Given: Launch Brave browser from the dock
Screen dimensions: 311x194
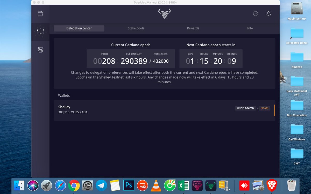Looking at the screenshot, I should pos(272,185).
